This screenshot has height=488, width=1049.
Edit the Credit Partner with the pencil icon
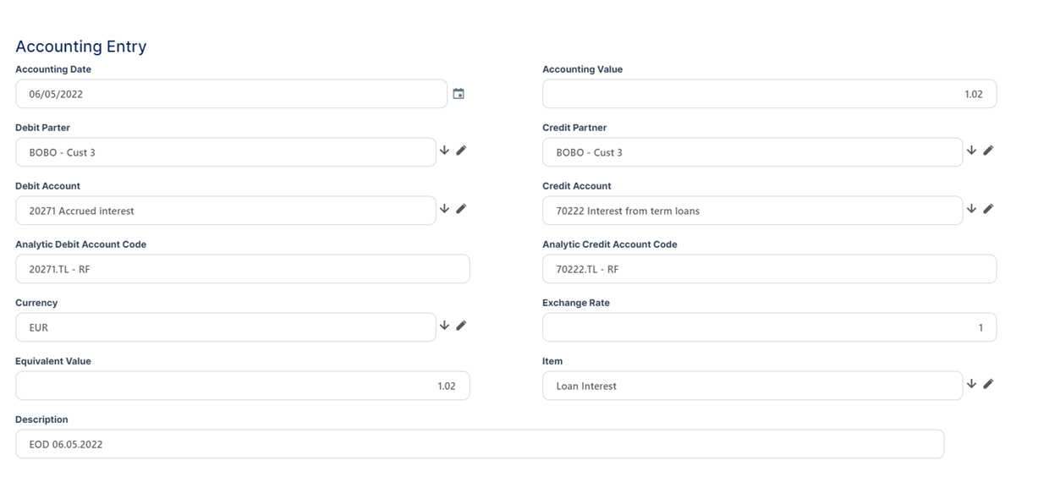click(988, 151)
